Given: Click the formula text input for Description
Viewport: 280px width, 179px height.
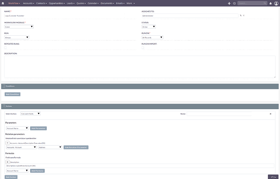Looking at the screenshot, I should (140, 166).
